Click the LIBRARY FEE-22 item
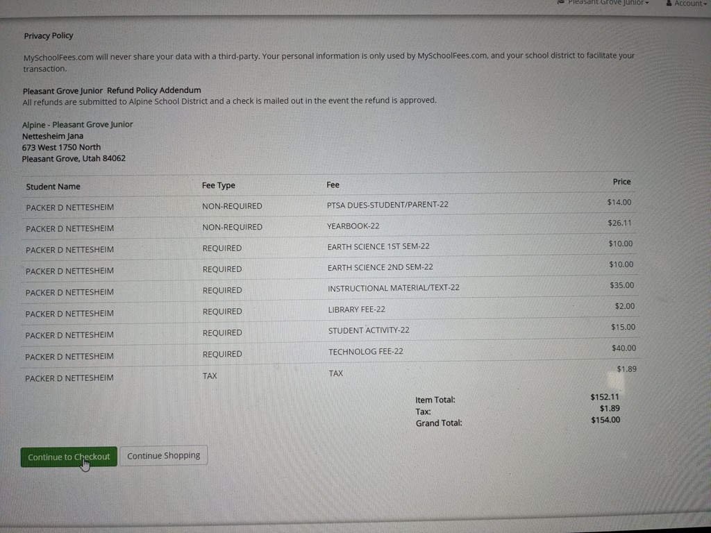The height and width of the screenshot is (533, 711). tap(356, 310)
